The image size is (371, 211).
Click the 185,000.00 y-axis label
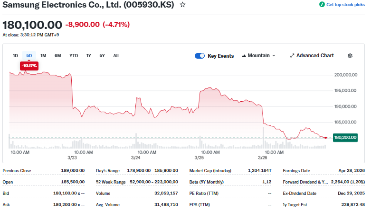345,122
